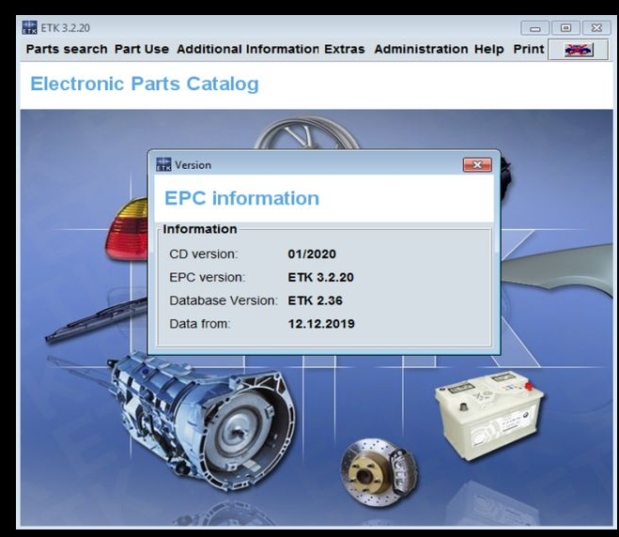Select the EPC version value ETK 3.2.20

(320, 277)
